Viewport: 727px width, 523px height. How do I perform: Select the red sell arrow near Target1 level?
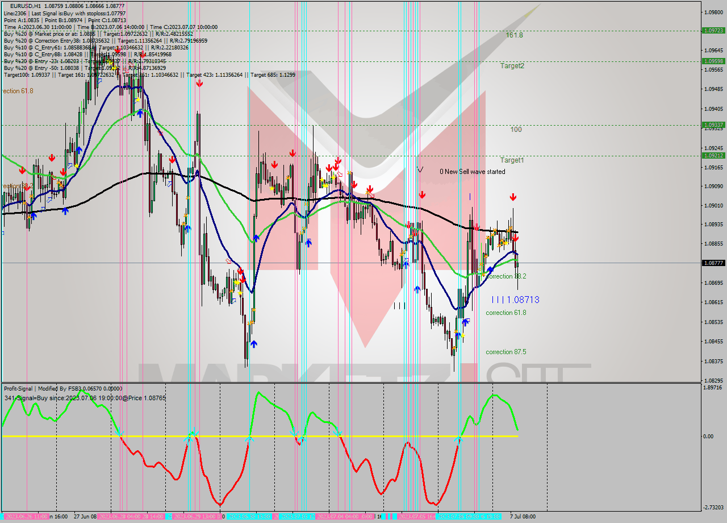coord(292,152)
